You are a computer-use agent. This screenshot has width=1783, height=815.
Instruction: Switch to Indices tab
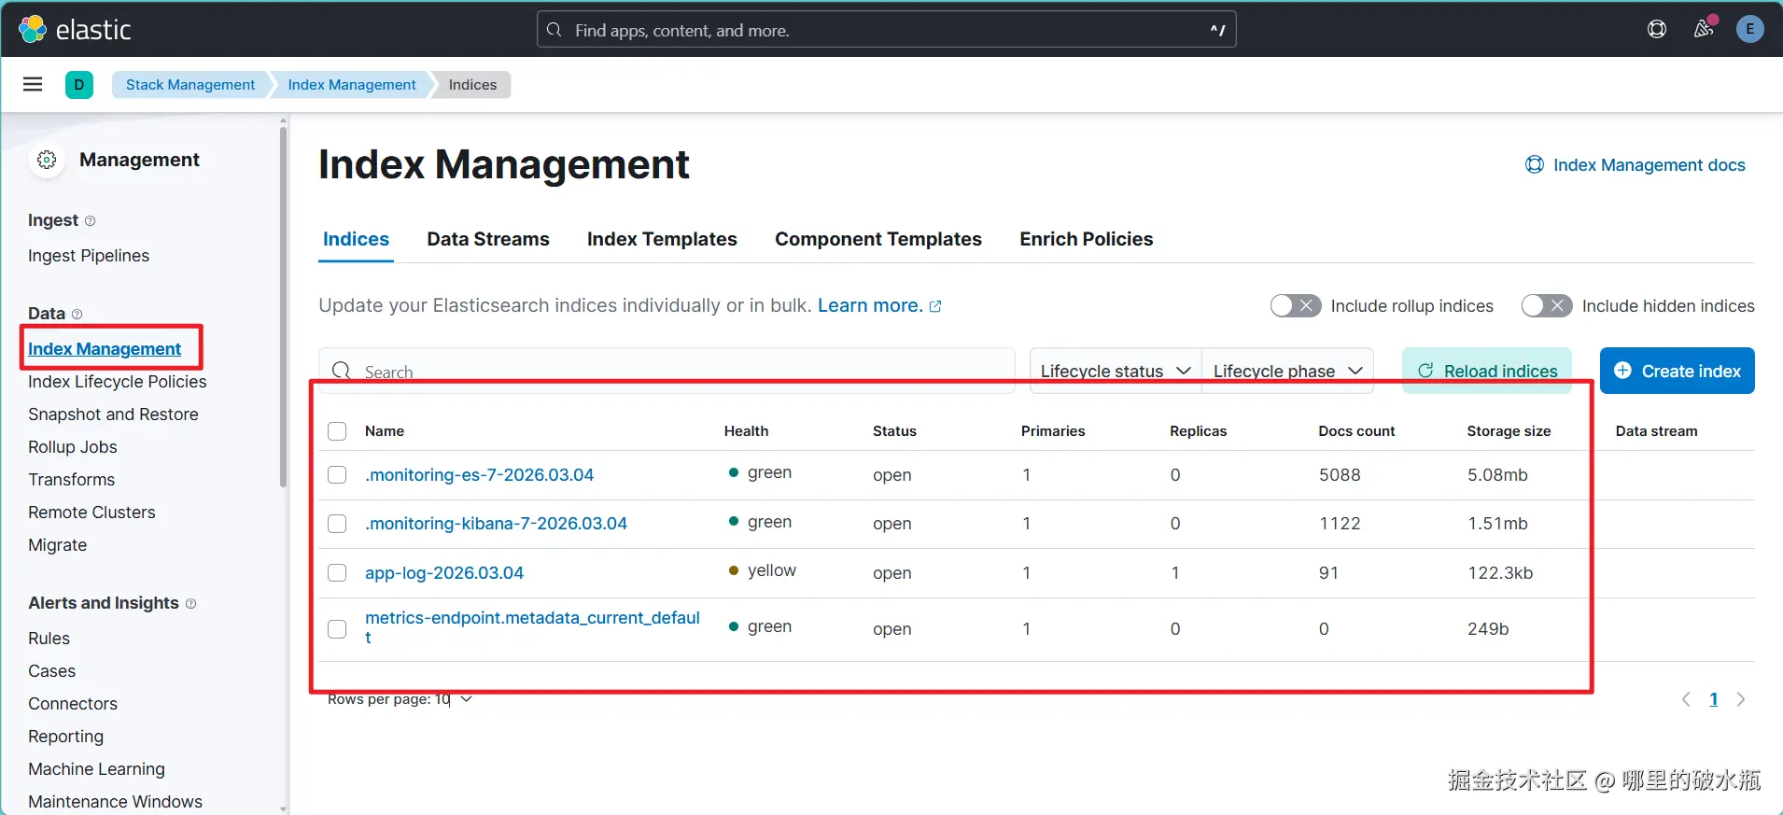click(x=356, y=239)
